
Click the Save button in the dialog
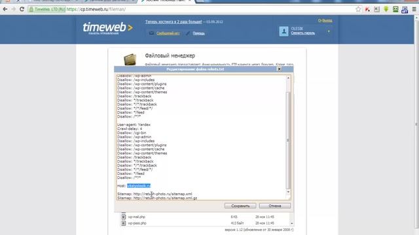click(240, 206)
